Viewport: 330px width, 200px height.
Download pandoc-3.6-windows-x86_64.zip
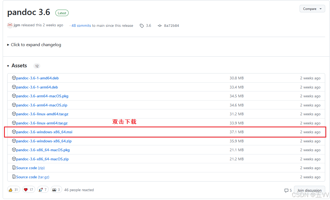tap(44, 141)
